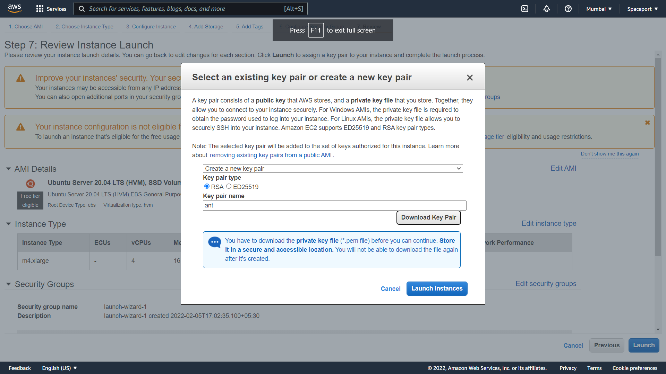The width and height of the screenshot is (666, 374).
Task: Click the Edit security groups link
Action: point(546,284)
